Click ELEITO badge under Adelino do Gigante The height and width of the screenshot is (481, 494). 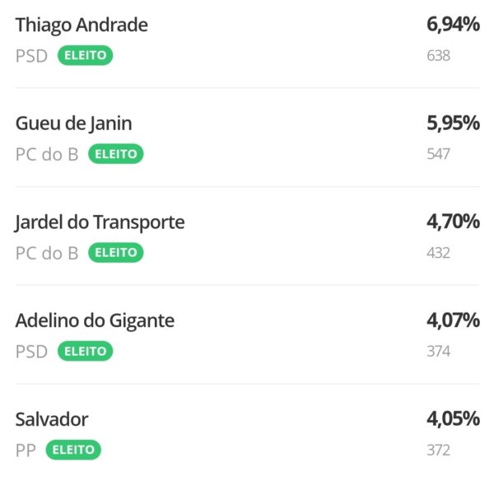[x=85, y=351]
